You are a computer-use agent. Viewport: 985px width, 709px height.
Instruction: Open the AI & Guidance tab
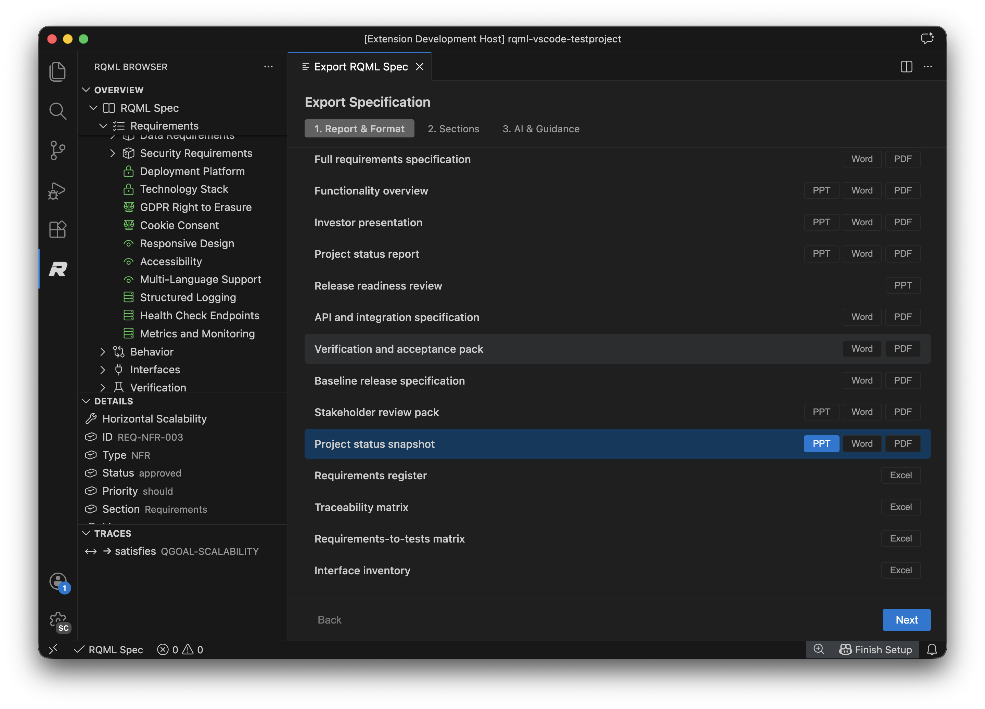click(541, 129)
